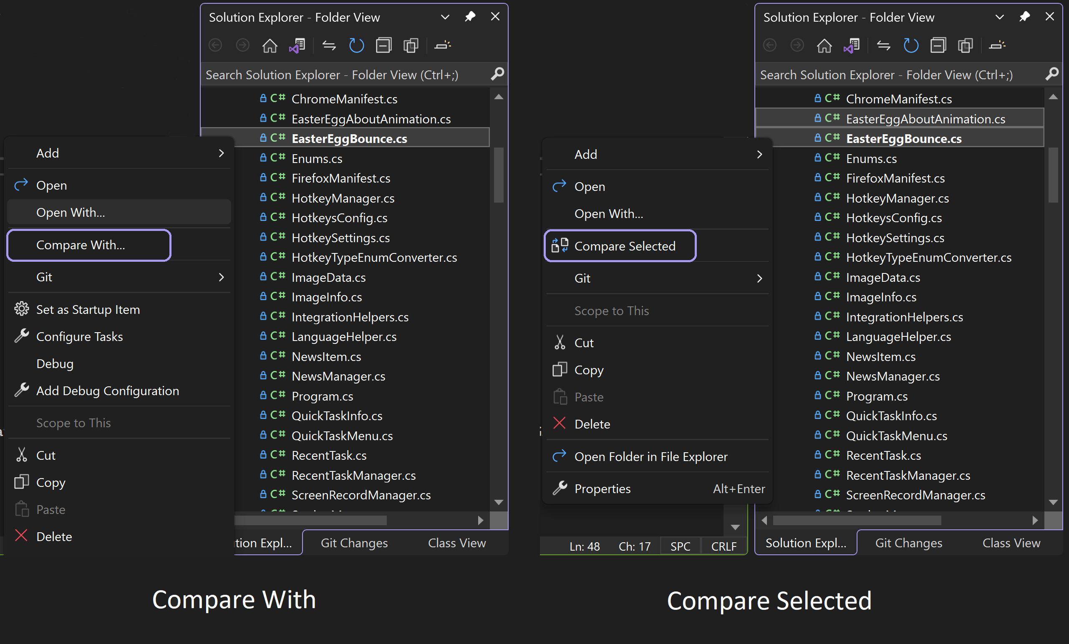The image size is (1069, 644).
Task: Click the refresh/sync icon in Solution Explorer
Action: (353, 46)
